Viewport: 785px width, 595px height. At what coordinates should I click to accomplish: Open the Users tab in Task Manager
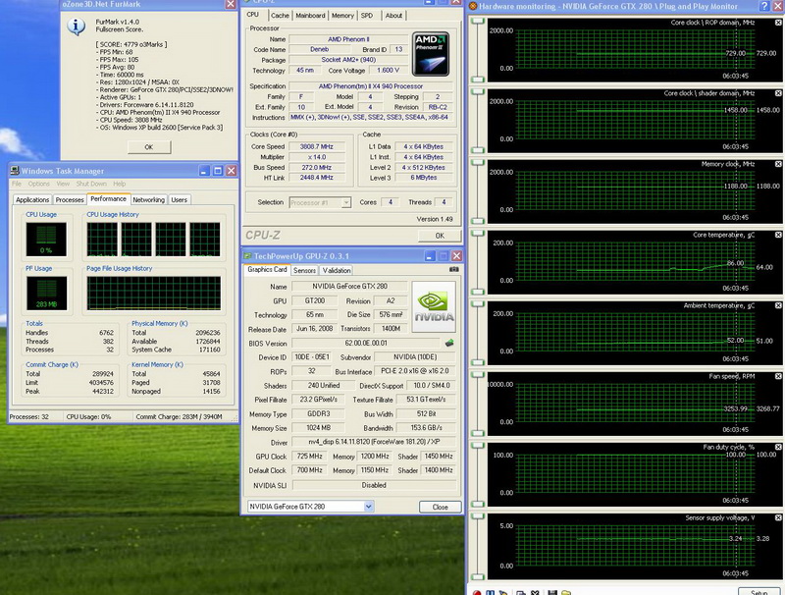[180, 200]
